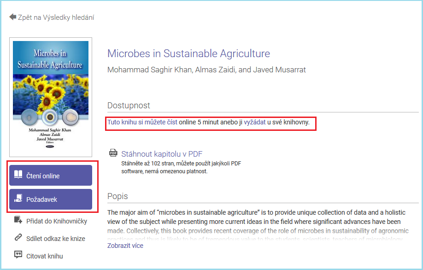The image size is (423, 270).
Task: Open the Čtení online button
Action: coord(51,176)
